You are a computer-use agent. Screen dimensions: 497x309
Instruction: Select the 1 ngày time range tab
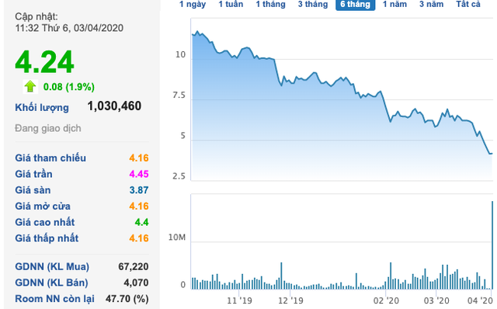[193, 5]
